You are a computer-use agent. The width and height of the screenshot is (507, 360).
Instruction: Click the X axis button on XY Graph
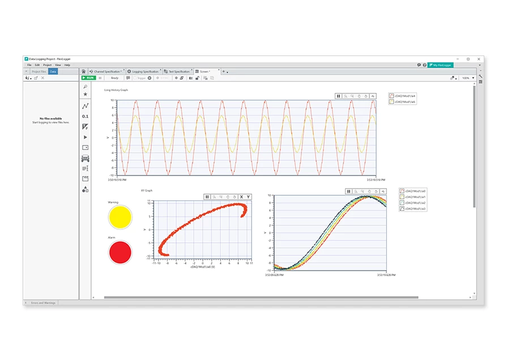(x=241, y=196)
